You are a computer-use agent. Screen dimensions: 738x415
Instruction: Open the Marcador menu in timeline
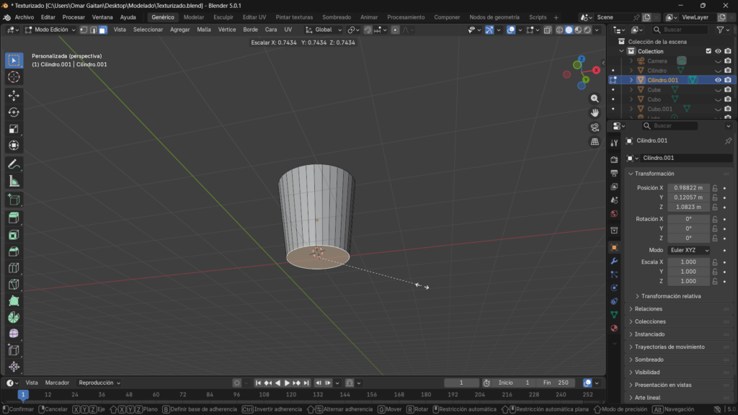coord(57,383)
